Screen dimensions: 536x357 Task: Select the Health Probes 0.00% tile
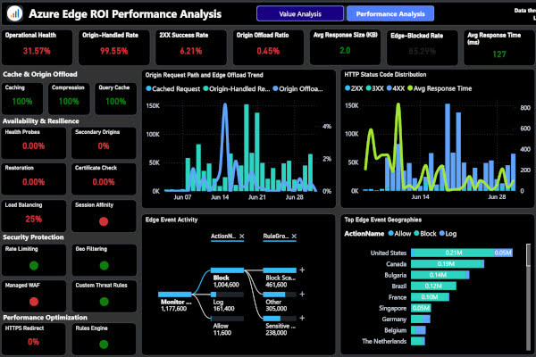34,143
